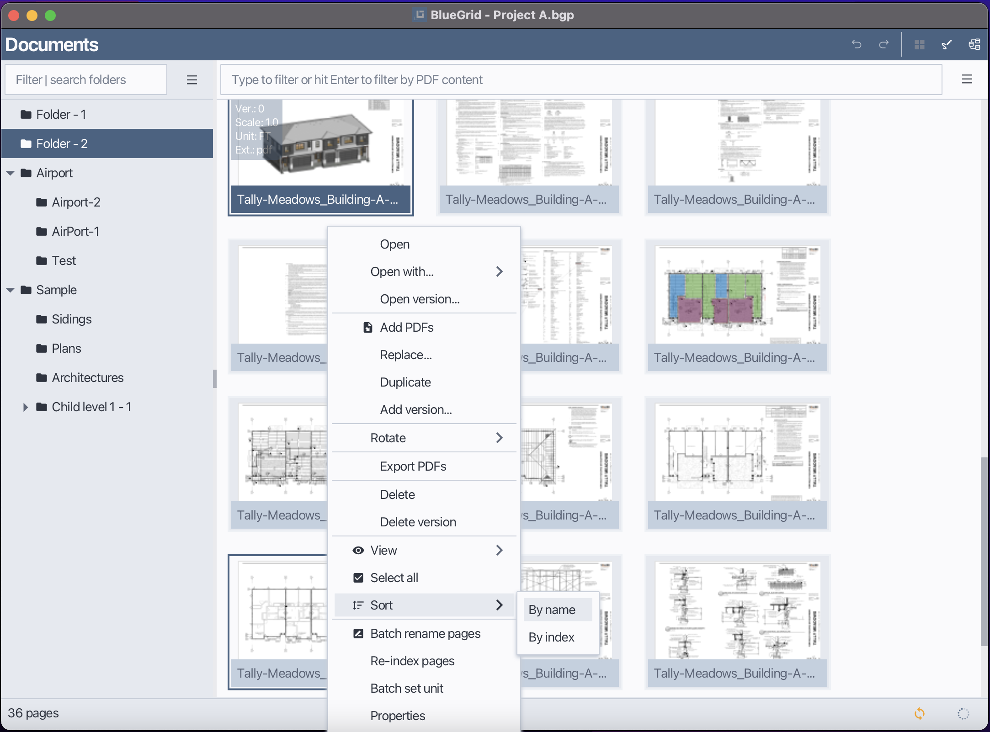Open the markup pen tool
This screenshot has height=732, width=990.
[x=946, y=44]
